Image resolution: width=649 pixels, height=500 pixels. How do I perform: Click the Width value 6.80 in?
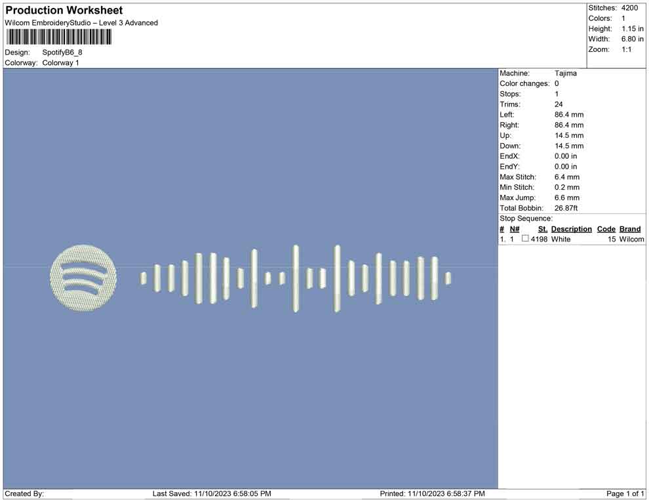click(633, 39)
